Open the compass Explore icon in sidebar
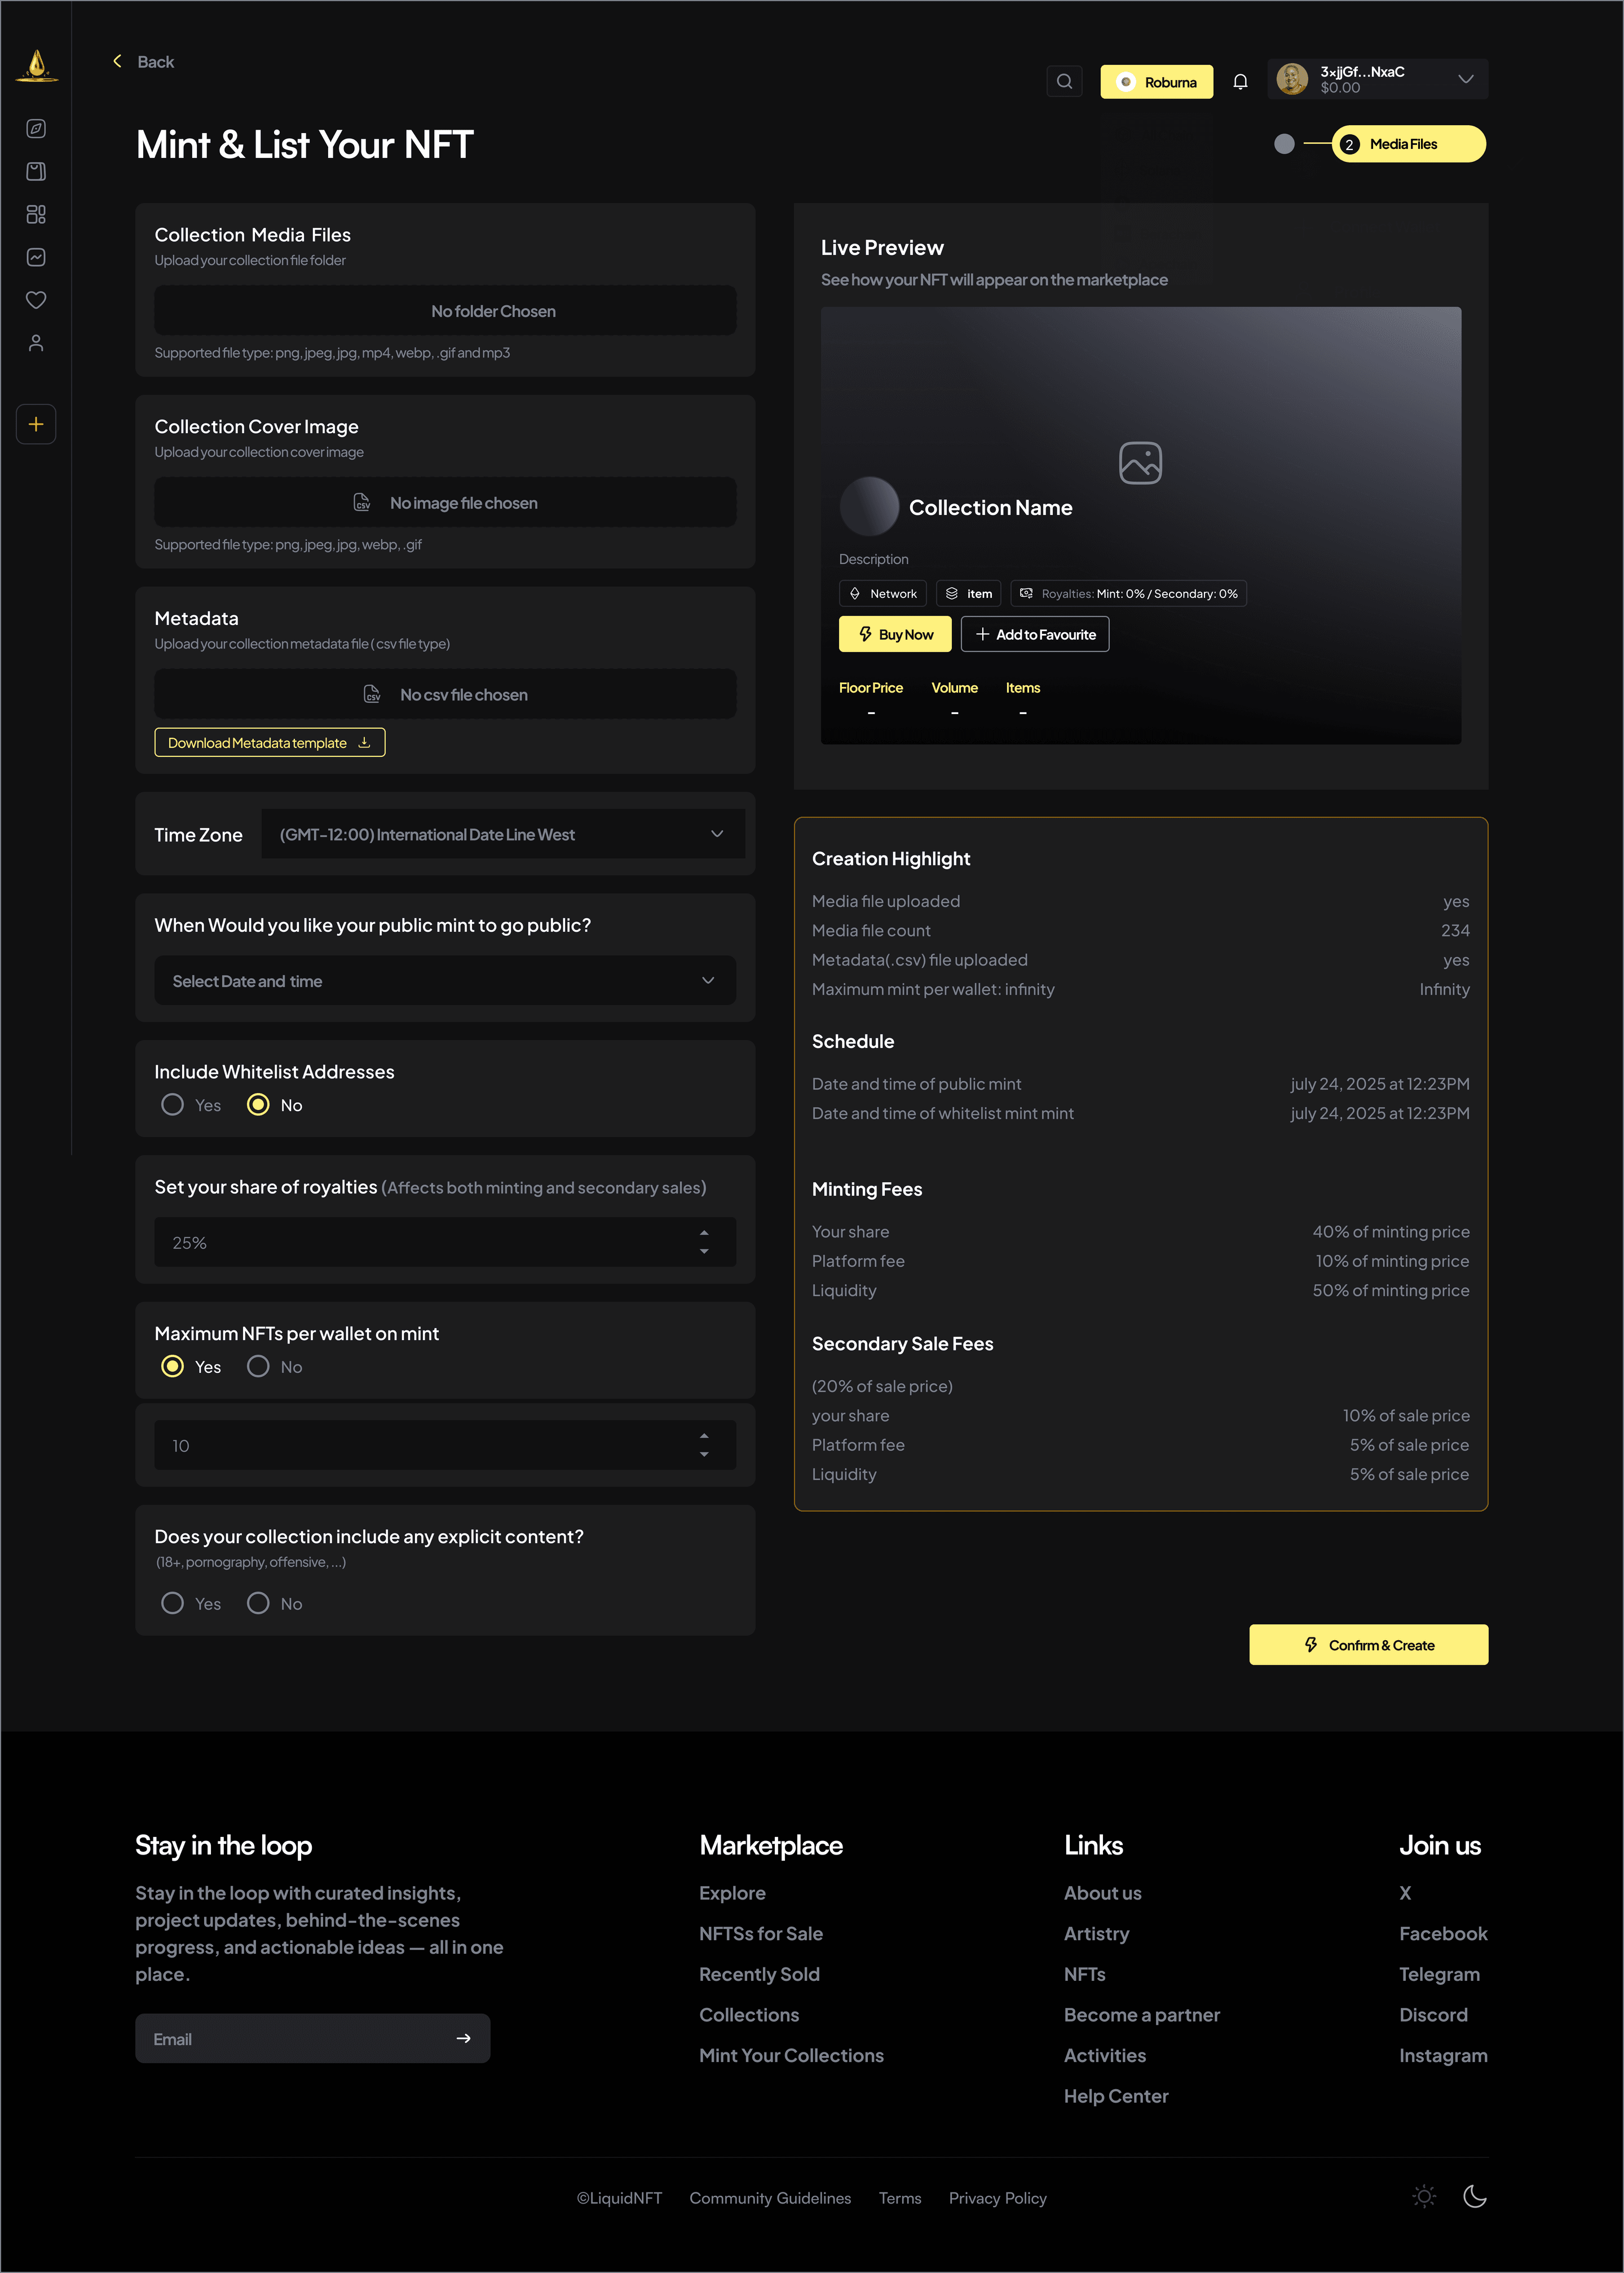This screenshot has height=2273, width=1624. pos(36,129)
